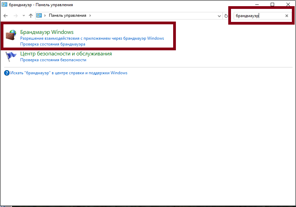Click the Security Center blue flag icon
Image resolution: width=296 pixels, height=207 pixels.
click(11, 56)
